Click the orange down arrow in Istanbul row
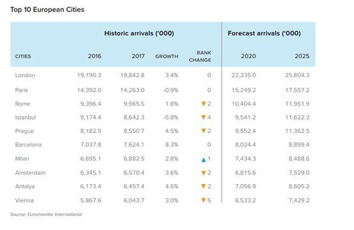Screen dimensions: 354x230 tap(203, 118)
